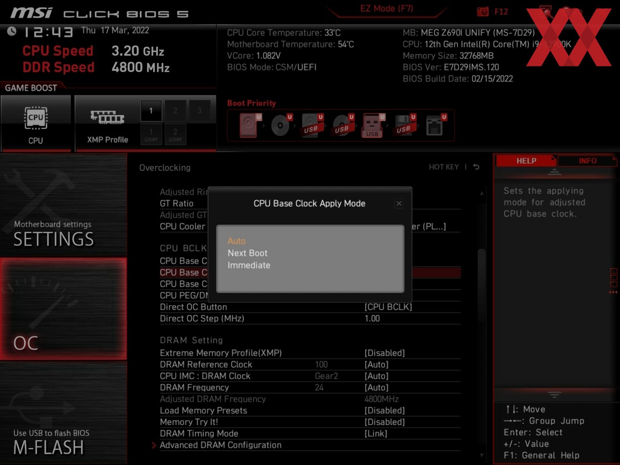Click the DRAM Reference Clock label

coord(206,365)
